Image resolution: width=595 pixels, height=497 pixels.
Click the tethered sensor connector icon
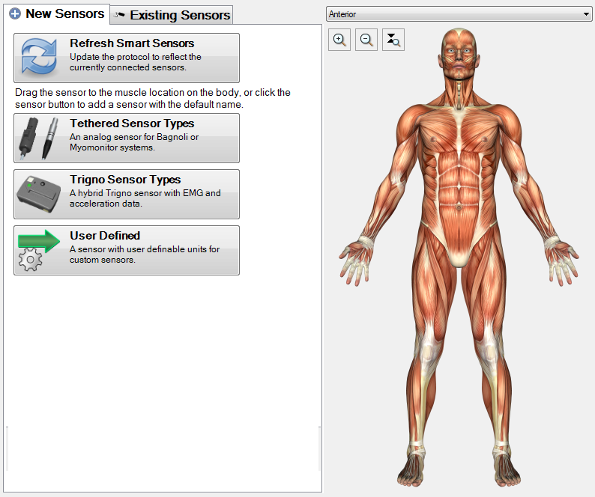pyautogui.click(x=39, y=138)
